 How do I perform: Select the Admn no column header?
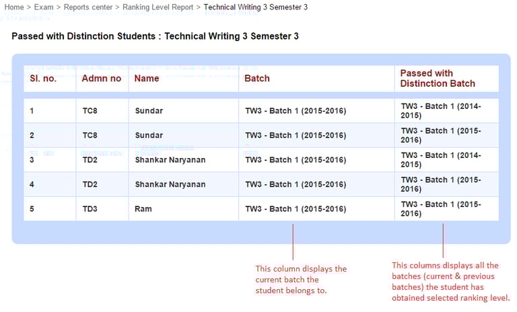point(101,78)
